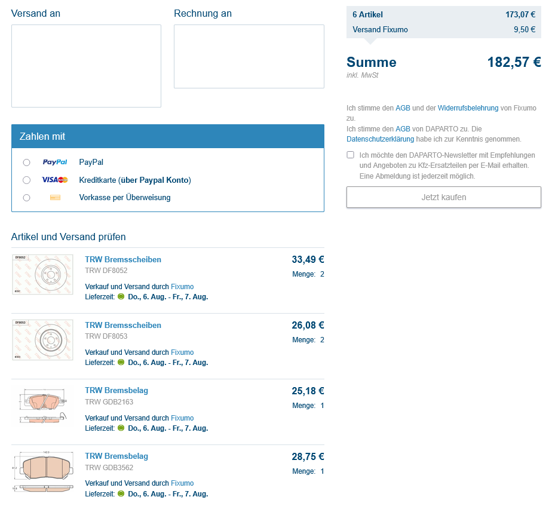The width and height of the screenshot is (552, 506).
Task: Open the Datenschutzerklärung link
Action: [380, 139]
